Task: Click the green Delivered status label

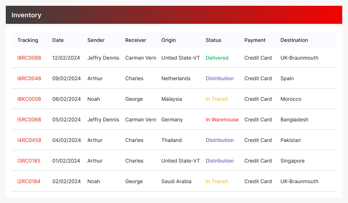Action: tap(217, 58)
